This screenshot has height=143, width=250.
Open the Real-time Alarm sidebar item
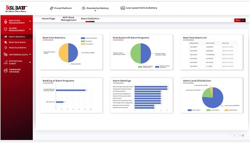(x=17, y=42)
